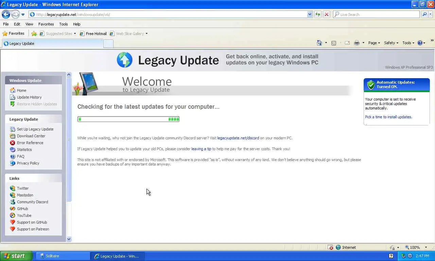Click the sidebar scroll down arrow
Viewport: 435px width, 261px height.
pos(69,239)
